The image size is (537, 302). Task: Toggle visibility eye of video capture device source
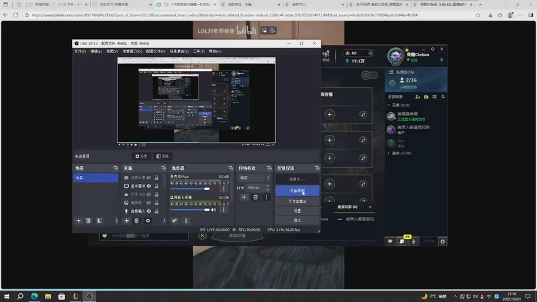(x=149, y=178)
